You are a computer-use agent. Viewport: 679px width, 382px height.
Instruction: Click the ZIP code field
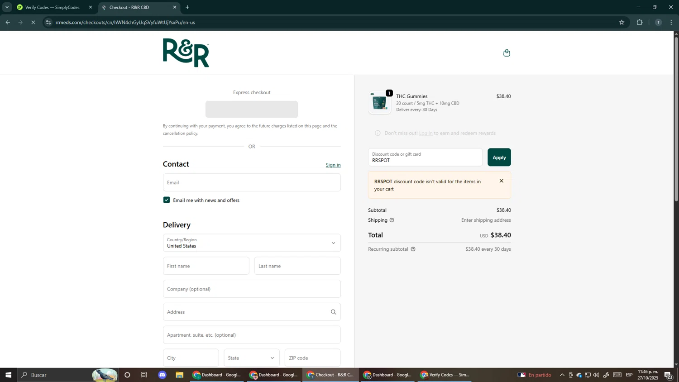pos(313,358)
